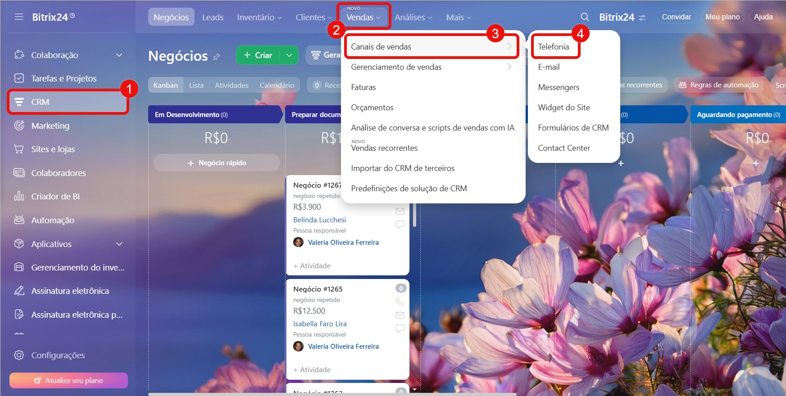Click the hamburger menu icon beside Bitrix24
Viewport: 786px width, 396px height.
click(x=18, y=17)
